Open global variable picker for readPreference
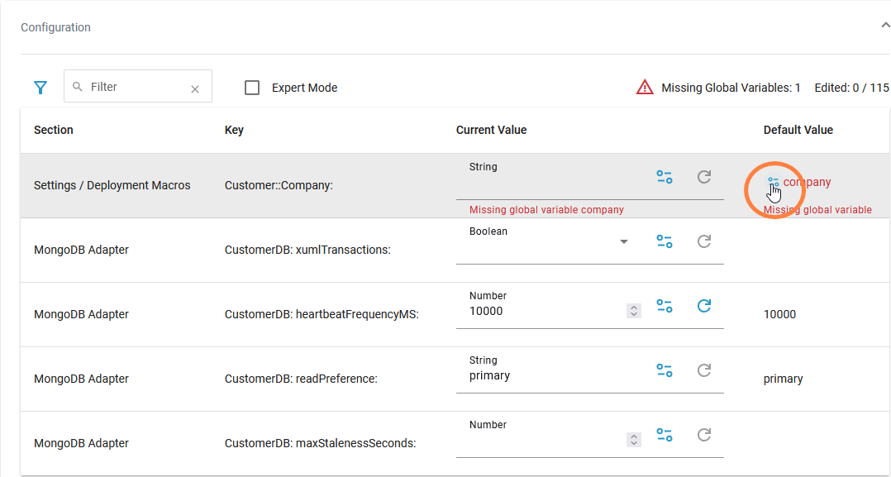 [664, 370]
